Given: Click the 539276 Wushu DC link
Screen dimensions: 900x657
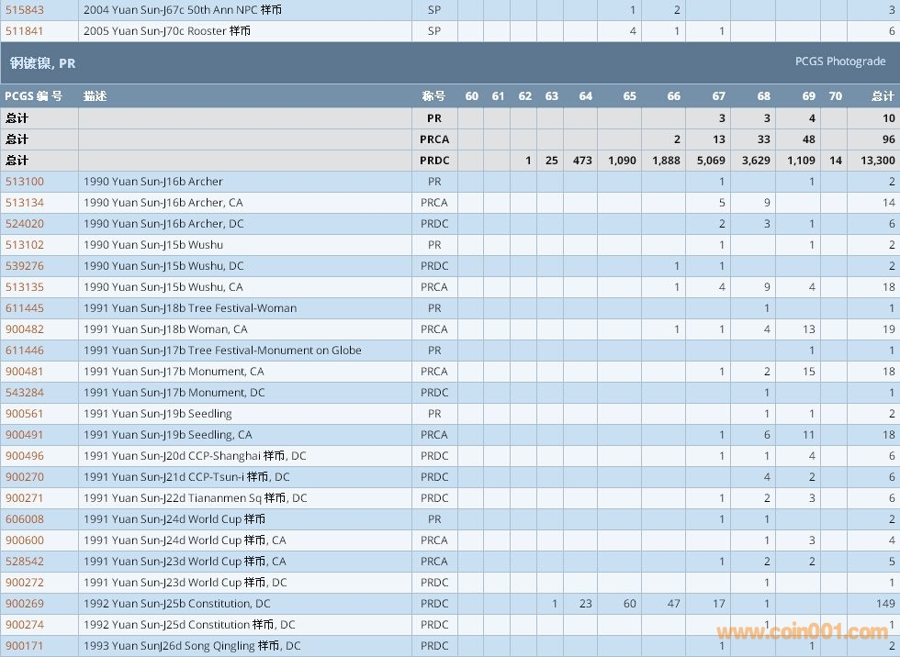Looking at the screenshot, I should (25, 266).
